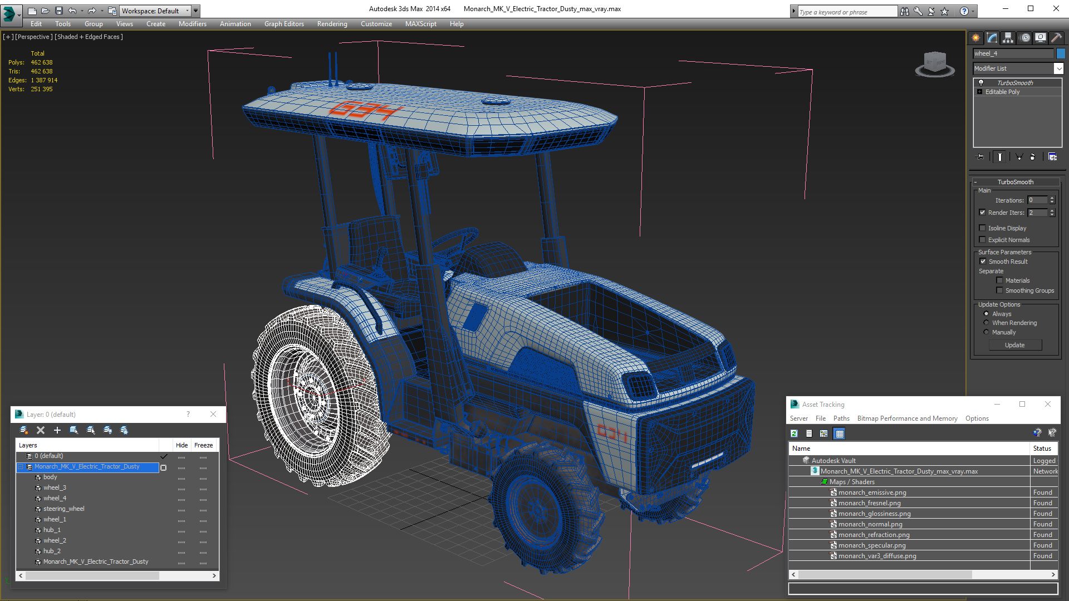Enable Separate by Materials checkbox
The width and height of the screenshot is (1069, 601).
(1000, 280)
